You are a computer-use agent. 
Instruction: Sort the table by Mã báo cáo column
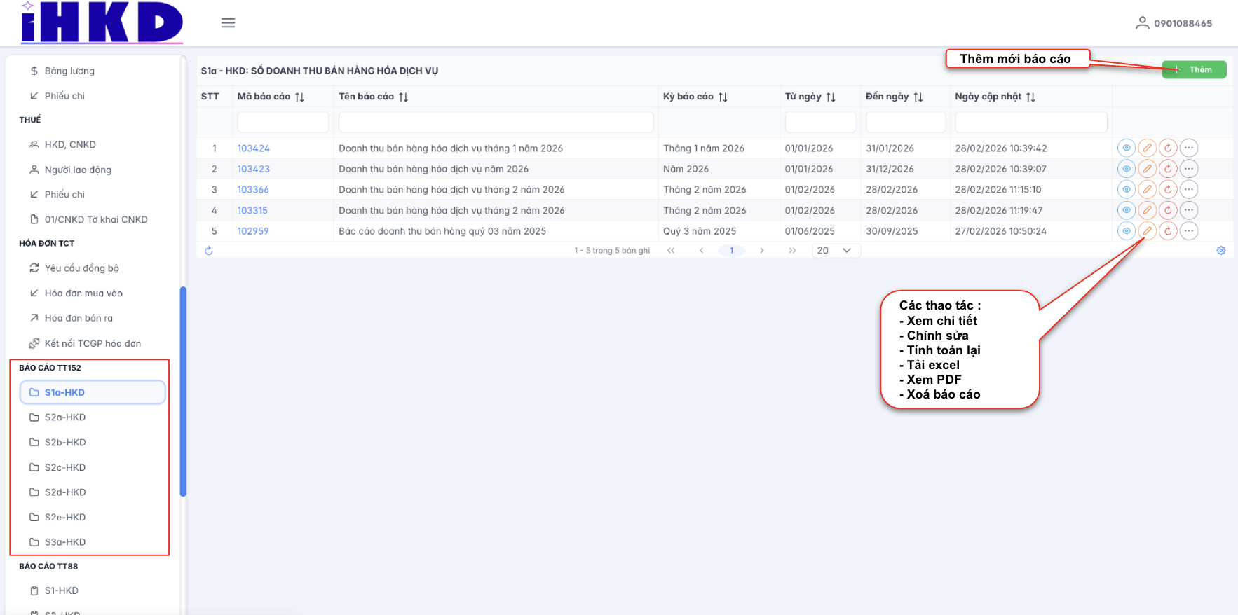click(299, 97)
